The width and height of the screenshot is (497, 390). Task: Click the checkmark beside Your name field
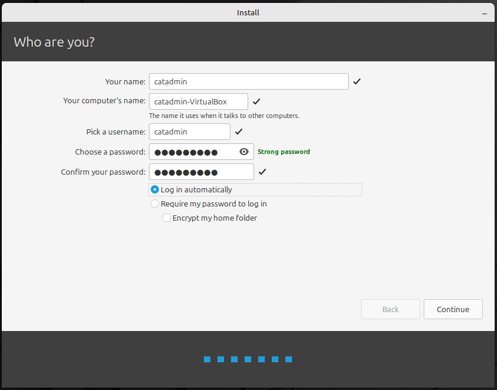[357, 81]
